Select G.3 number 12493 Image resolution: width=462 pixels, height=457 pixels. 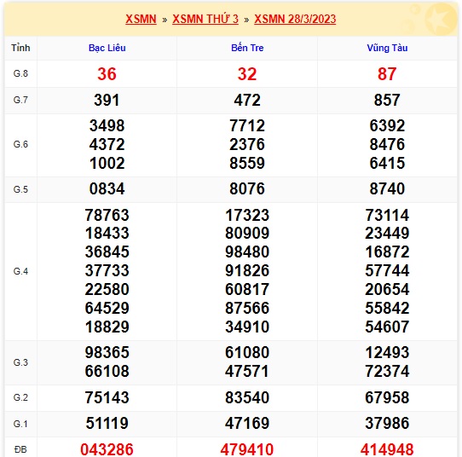387,352
